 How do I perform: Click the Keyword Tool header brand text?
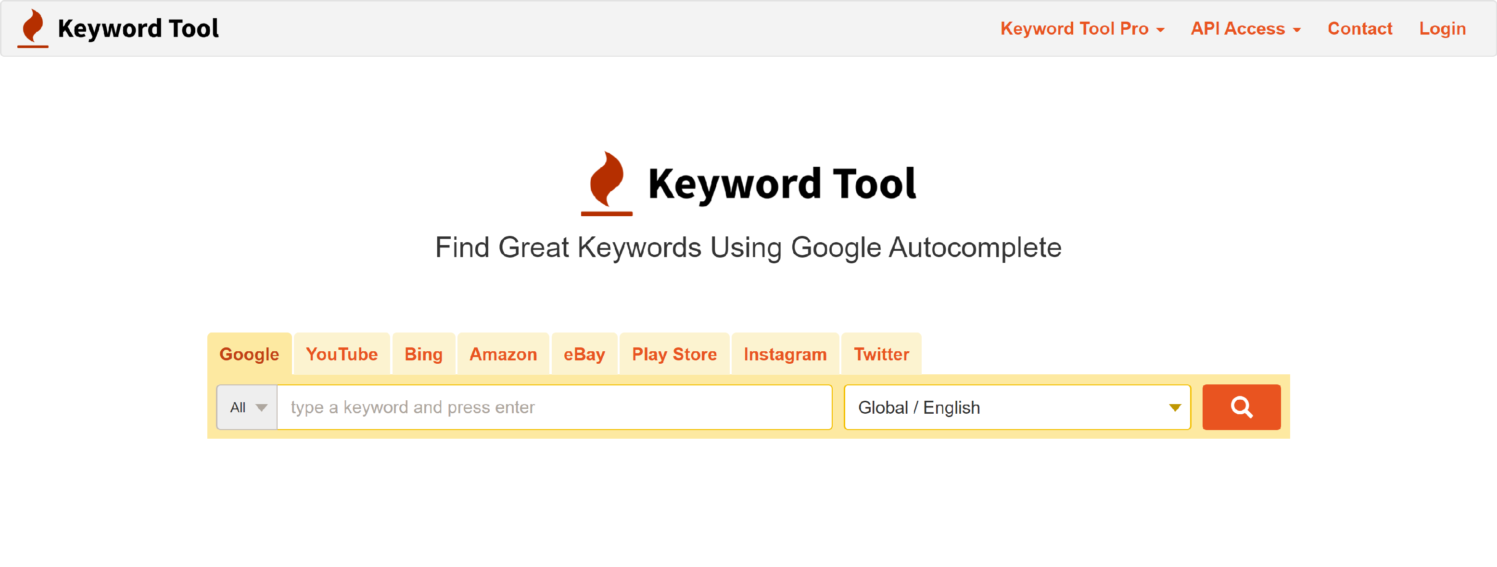139,28
